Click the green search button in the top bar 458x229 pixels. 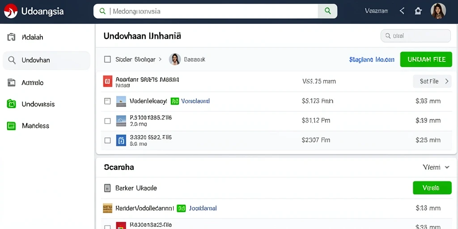pos(327,11)
